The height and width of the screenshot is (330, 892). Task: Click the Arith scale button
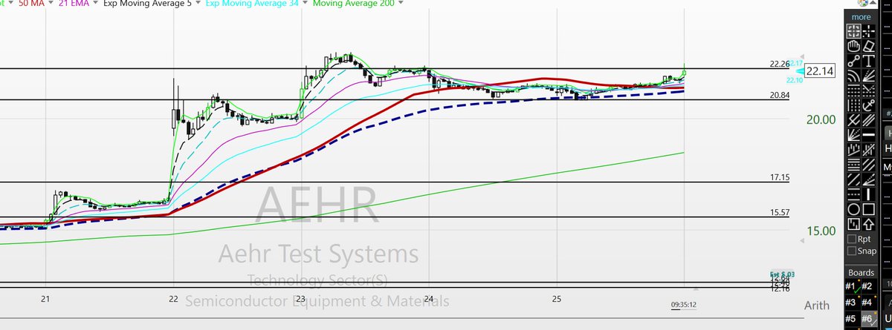pyautogui.click(x=818, y=306)
